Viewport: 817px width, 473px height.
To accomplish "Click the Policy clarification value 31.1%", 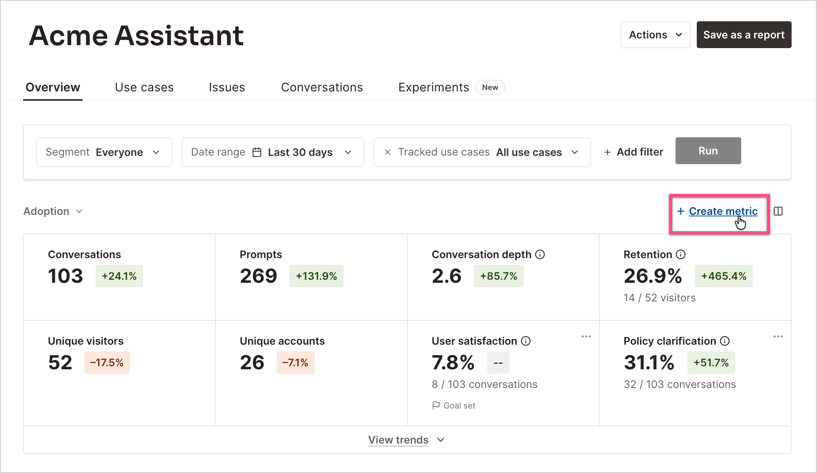I will click(649, 363).
